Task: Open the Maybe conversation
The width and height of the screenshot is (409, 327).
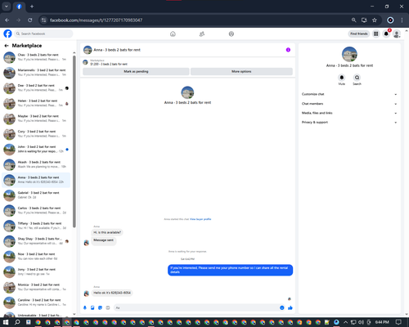Action: (36, 119)
